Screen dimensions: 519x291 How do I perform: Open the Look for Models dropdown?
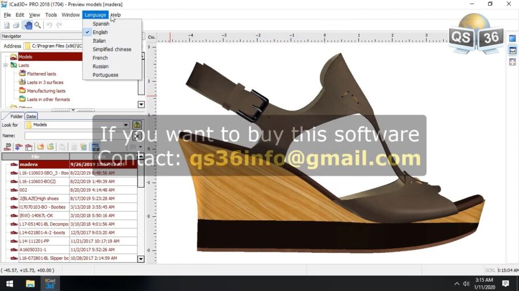click(126, 125)
